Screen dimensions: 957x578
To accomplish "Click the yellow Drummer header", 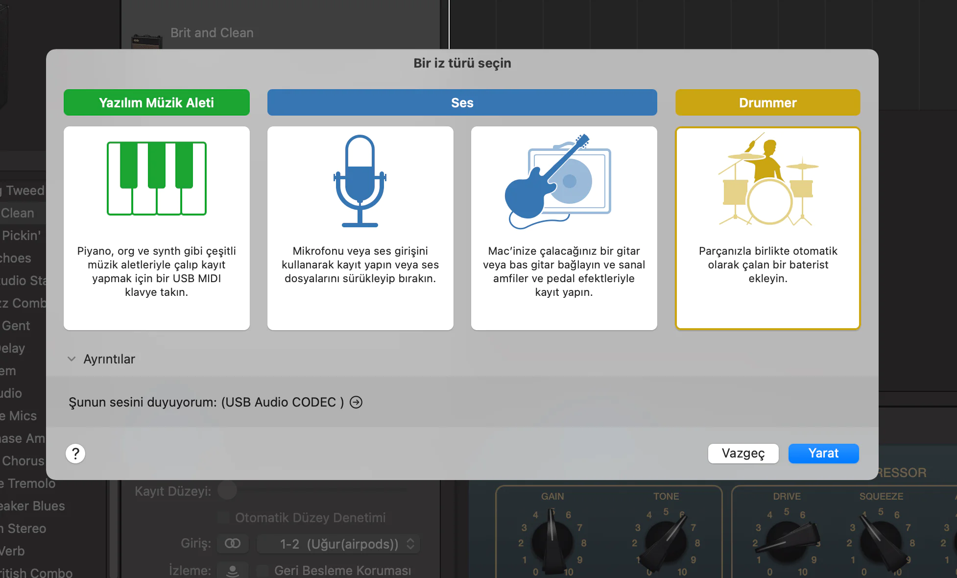I will pos(767,102).
